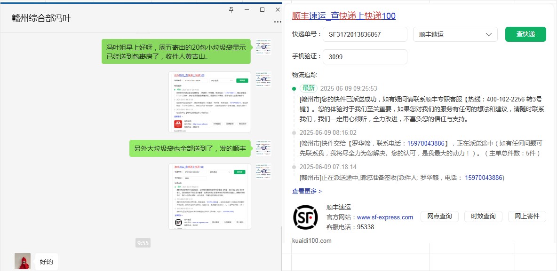The width and height of the screenshot is (557, 271).
Task: Click the 2025-06-09 07:18:14 timestamp
Action: (328, 167)
